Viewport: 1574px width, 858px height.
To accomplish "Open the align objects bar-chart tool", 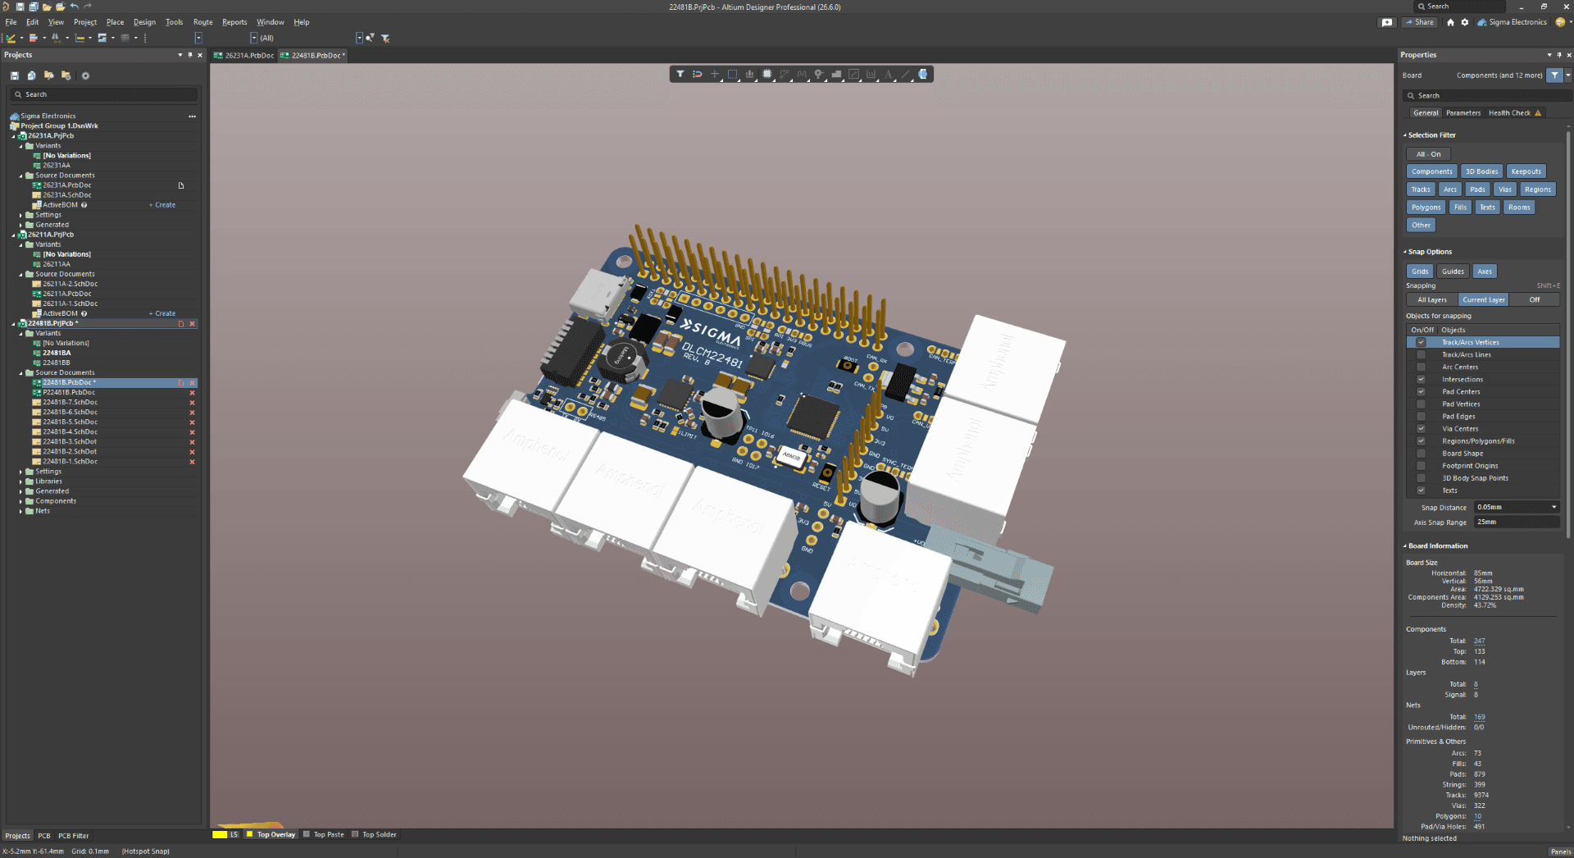I will click(749, 74).
